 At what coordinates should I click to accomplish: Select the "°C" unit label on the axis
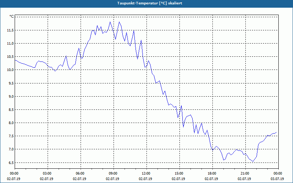click(12, 16)
